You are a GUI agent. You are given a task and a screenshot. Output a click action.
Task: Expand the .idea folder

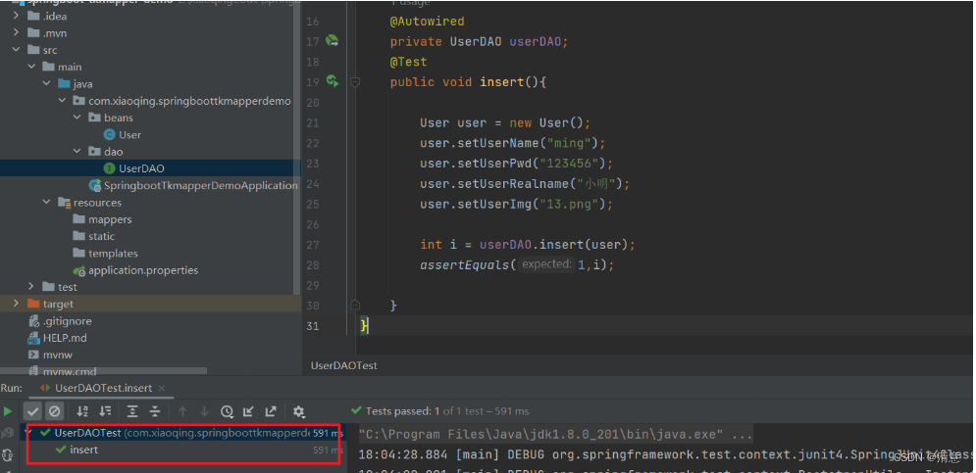pos(16,16)
